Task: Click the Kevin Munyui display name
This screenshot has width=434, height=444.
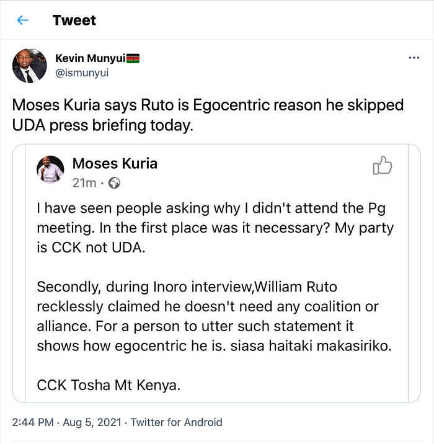Action: click(90, 58)
